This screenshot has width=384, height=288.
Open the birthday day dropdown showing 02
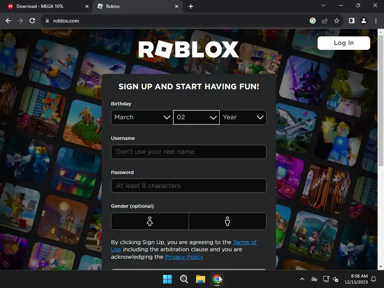pyautogui.click(x=196, y=117)
